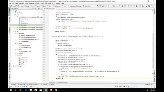This screenshot has width=164, height=92.
Task: Collapse the drawable folder
Action: coord(15,33)
